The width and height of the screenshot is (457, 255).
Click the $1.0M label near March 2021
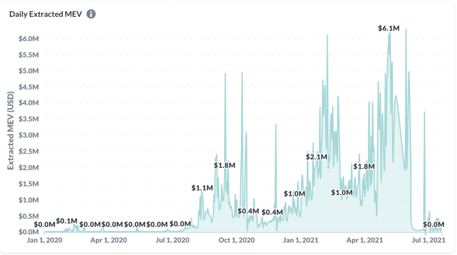click(341, 193)
